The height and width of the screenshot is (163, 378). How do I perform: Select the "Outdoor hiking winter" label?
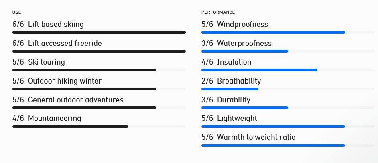(65, 81)
